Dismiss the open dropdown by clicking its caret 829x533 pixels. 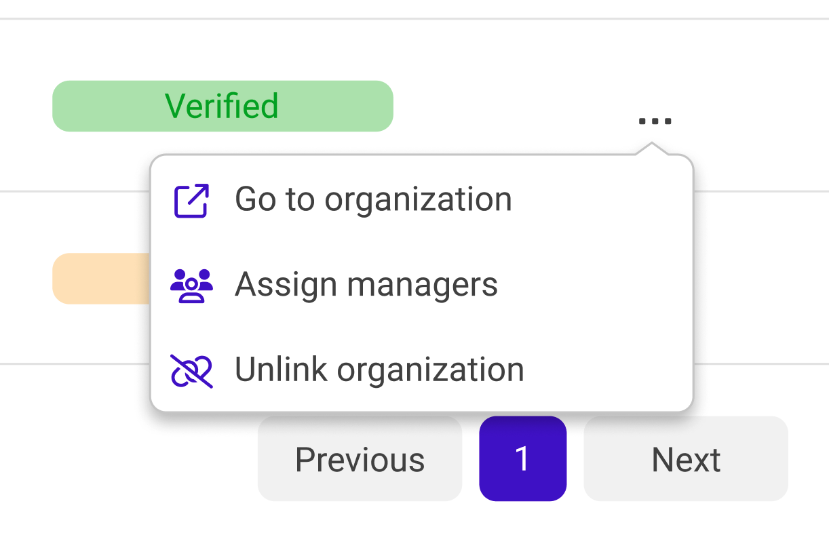(653, 146)
